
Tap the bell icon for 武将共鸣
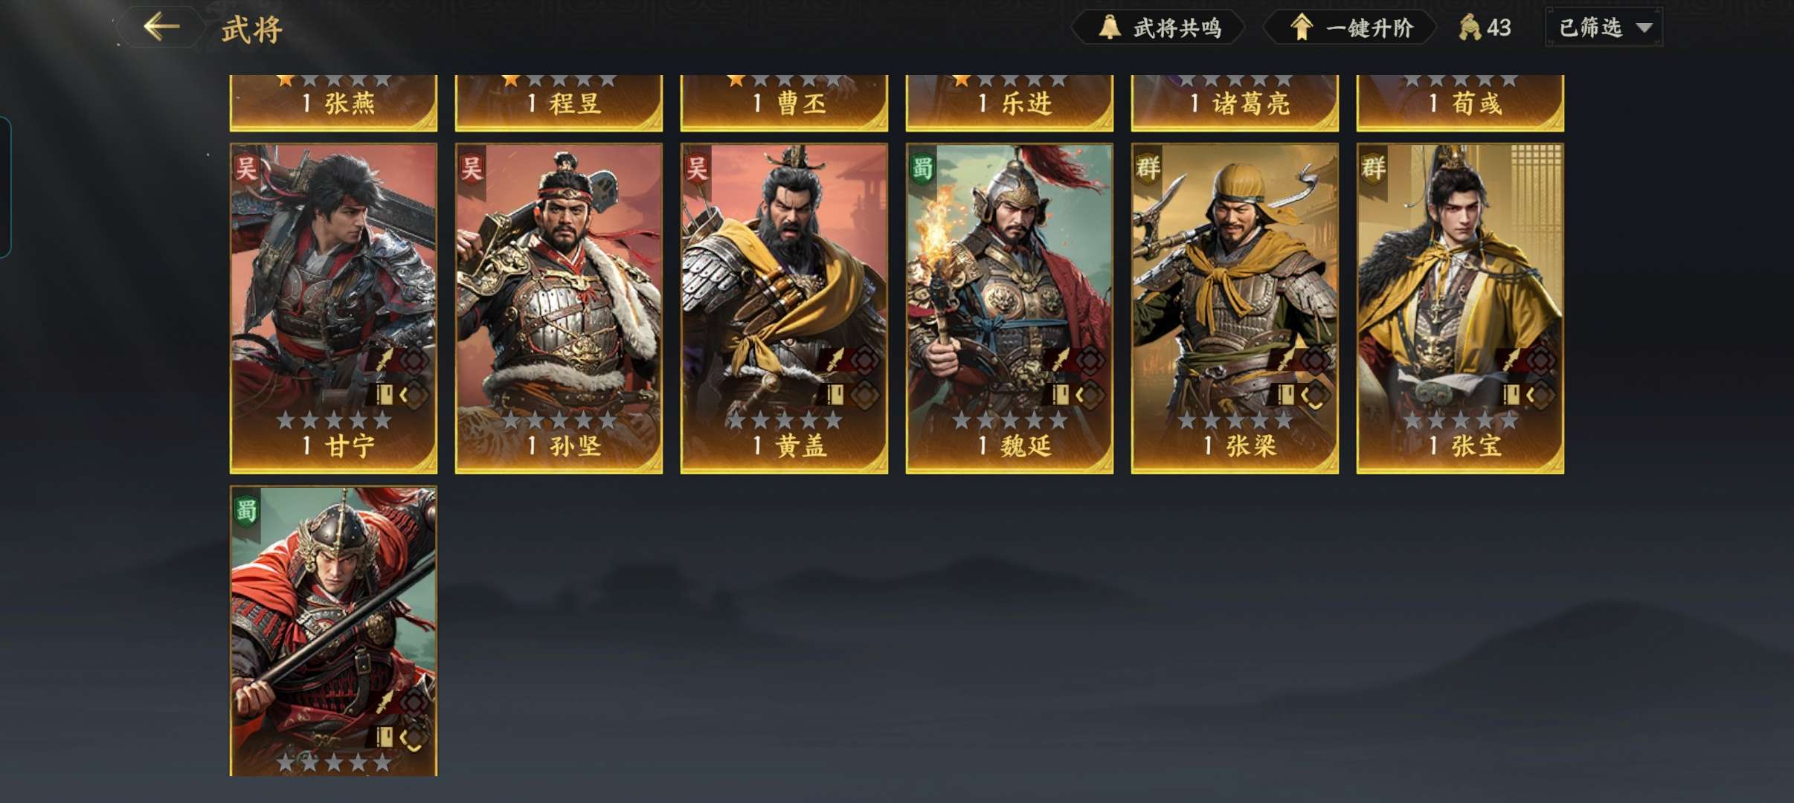[x=1109, y=28]
